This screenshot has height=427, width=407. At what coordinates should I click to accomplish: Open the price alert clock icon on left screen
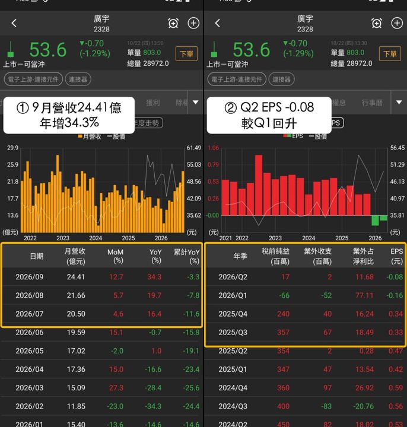coord(173,23)
